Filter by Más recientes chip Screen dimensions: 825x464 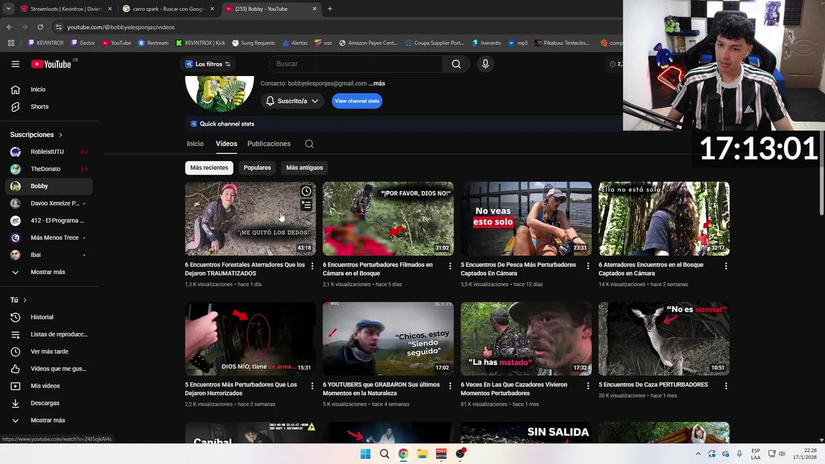(209, 168)
